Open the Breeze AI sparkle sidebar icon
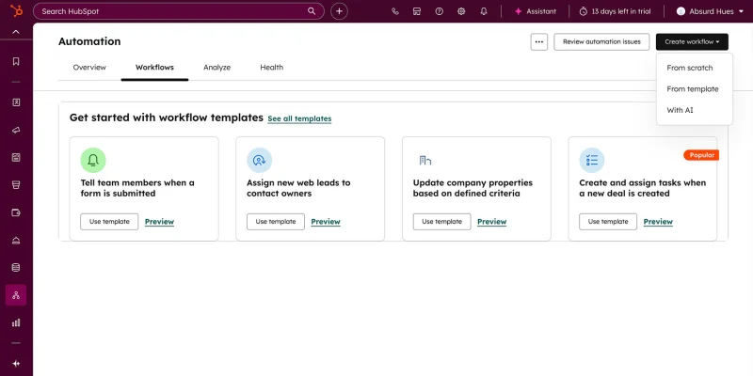 (x=16, y=364)
